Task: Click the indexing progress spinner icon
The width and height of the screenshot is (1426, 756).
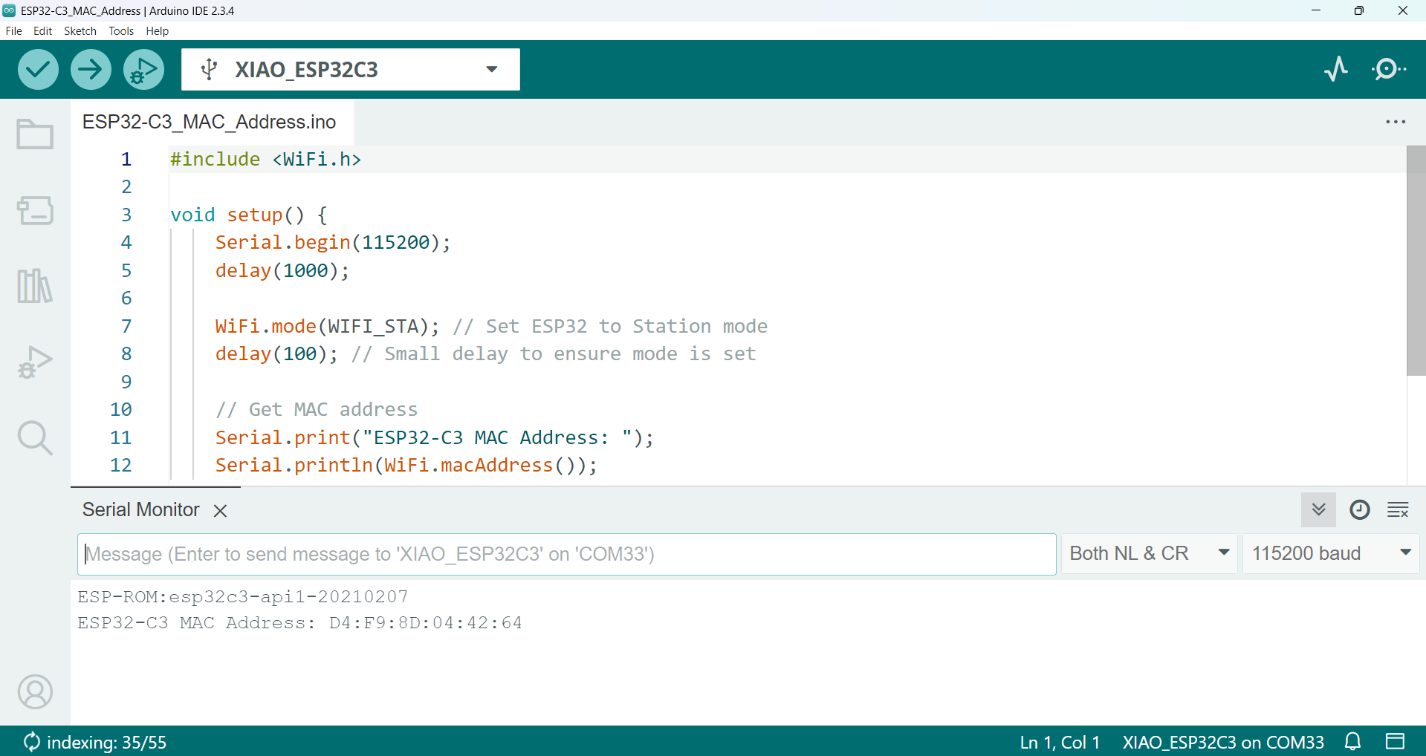Action: (31, 741)
